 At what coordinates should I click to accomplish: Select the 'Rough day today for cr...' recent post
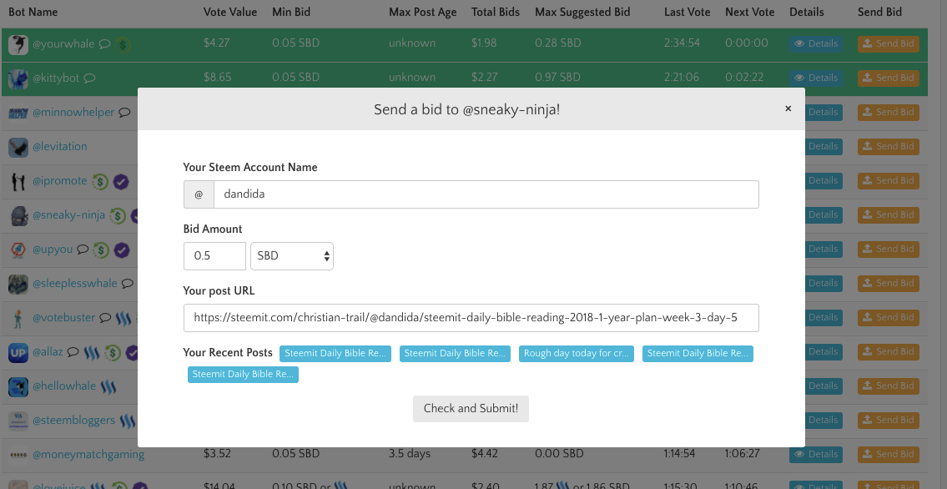[577, 354]
